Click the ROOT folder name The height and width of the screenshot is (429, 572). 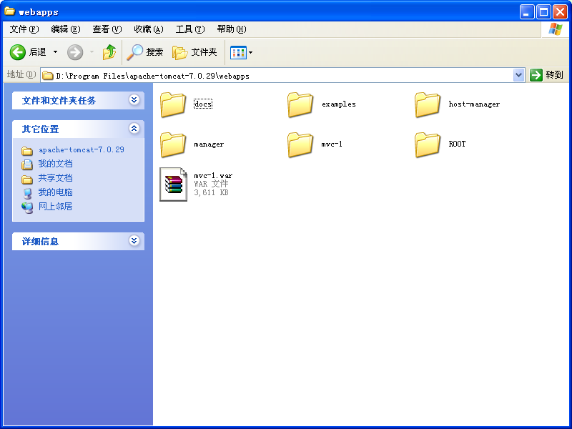tap(457, 144)
